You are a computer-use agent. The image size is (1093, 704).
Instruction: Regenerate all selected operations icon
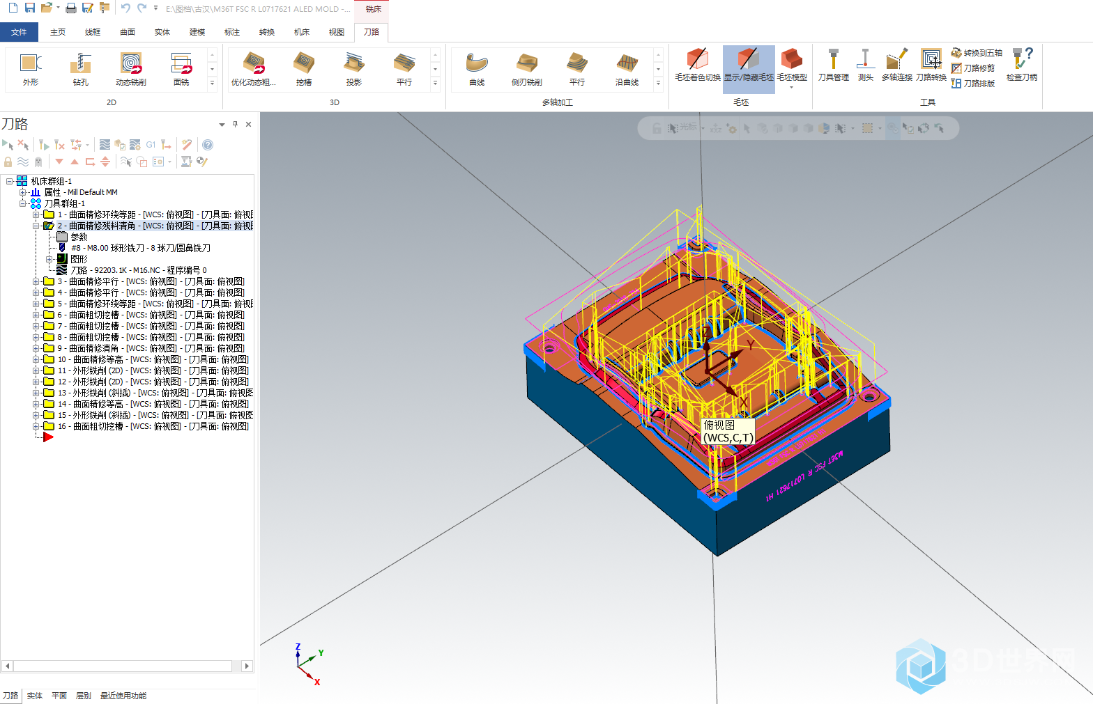tap(44, 145)
